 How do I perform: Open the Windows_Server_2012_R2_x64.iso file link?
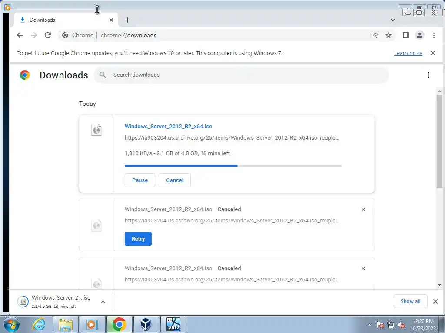(x=168, y=127)
